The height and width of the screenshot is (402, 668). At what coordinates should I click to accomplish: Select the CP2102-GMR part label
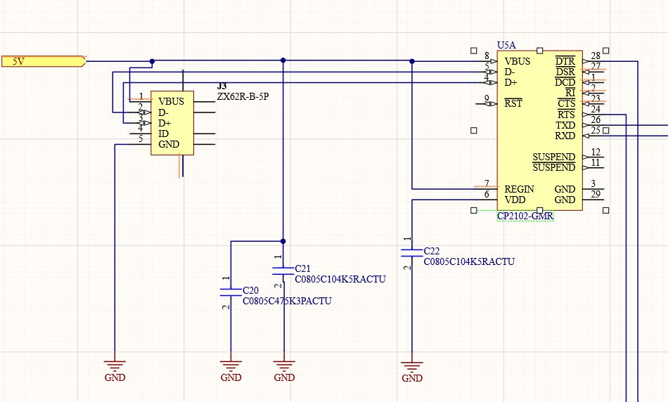tap(525, 216)
